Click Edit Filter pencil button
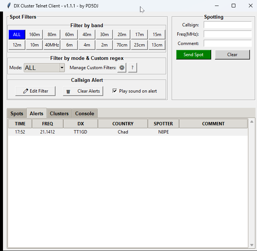The image size is (257, 251). click(x=36, y=91)
